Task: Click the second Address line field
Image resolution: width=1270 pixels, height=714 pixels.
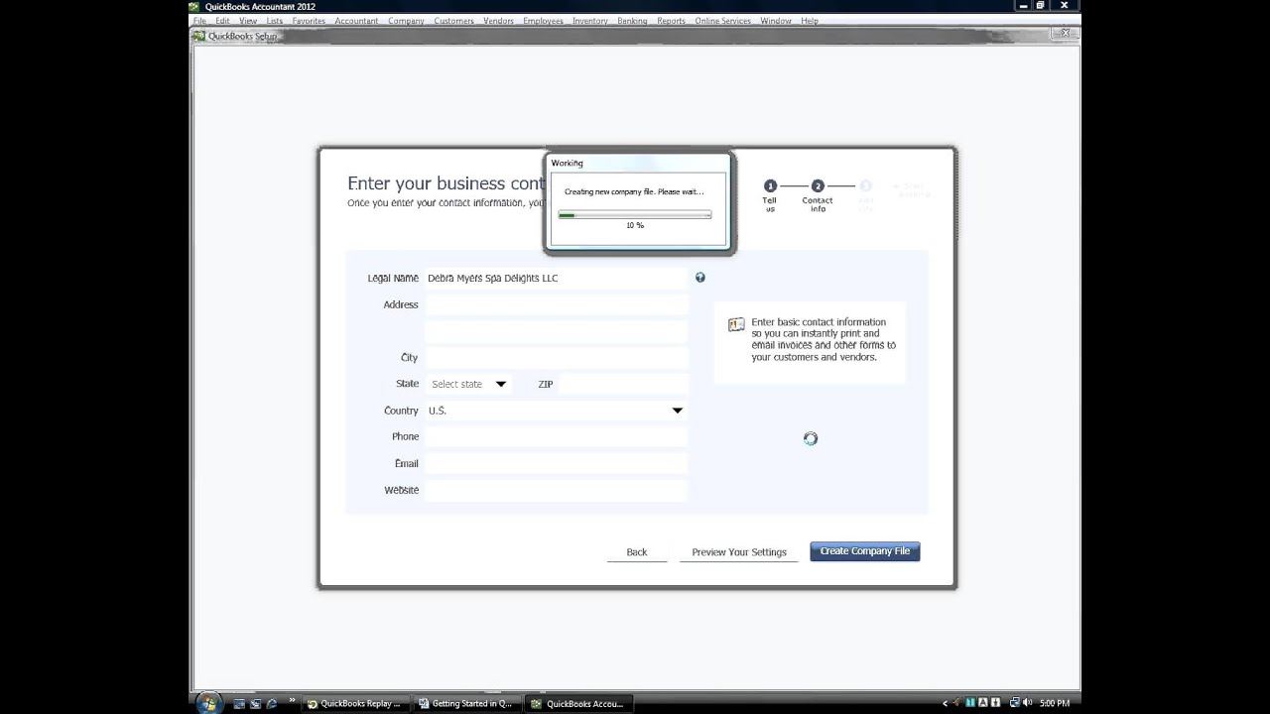Action: (557, 331)
